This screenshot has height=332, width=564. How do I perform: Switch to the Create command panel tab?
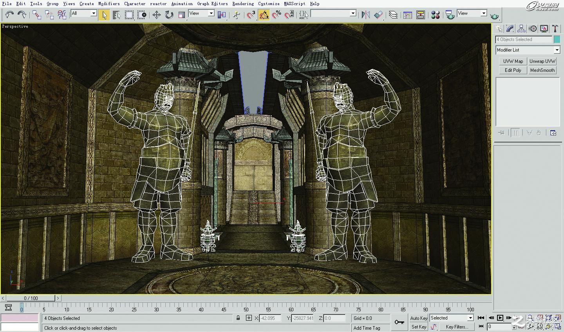499,29
